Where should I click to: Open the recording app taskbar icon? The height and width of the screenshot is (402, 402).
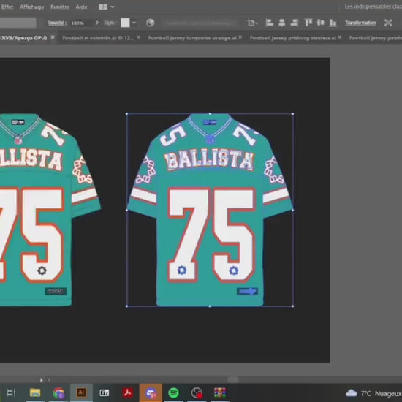(197, 392)
